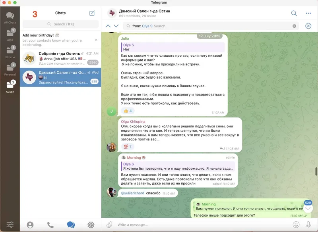Open the three-dot menu of the chat
The image size is (318, 232).
point(309,13)
